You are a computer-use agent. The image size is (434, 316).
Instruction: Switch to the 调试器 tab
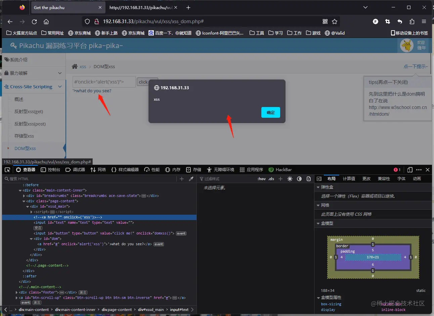click(75, 170)
